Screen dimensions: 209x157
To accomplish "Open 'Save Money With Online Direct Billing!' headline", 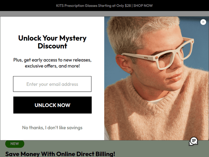I will point(60,154).
